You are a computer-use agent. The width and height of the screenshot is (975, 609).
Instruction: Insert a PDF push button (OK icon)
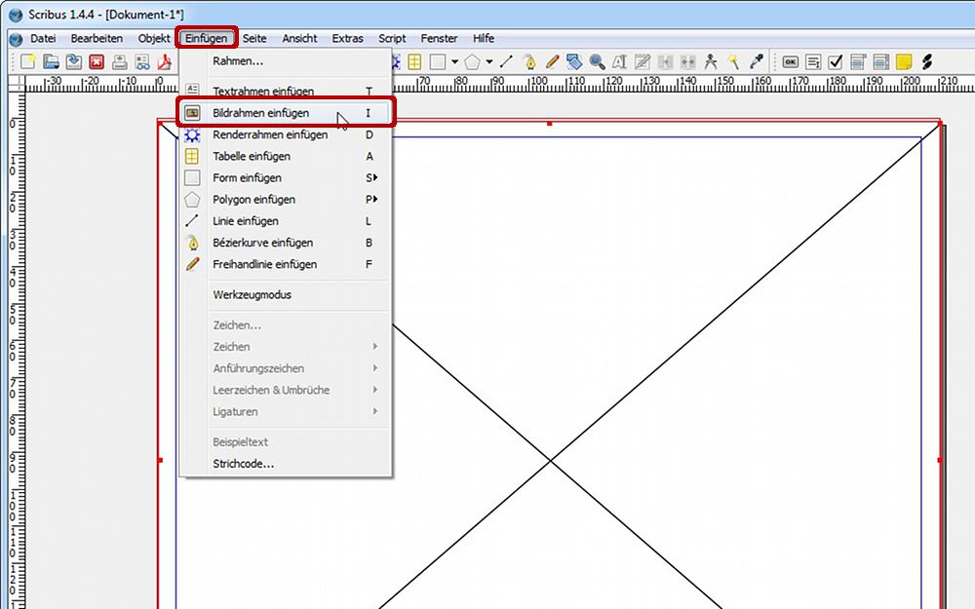[x=791, y=61]
